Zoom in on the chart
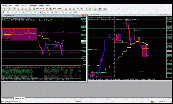This screenshot has height=104, width=173. tap(78, 9)
